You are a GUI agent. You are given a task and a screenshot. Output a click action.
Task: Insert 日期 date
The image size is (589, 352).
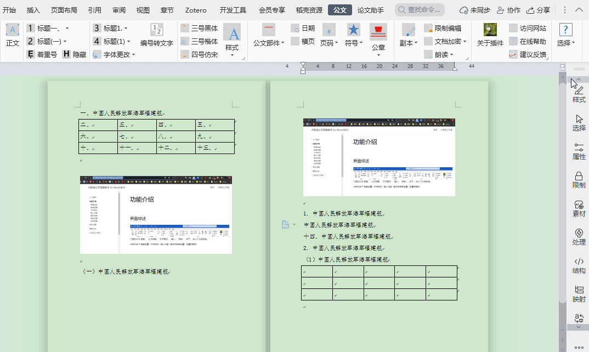click(303, 28)
